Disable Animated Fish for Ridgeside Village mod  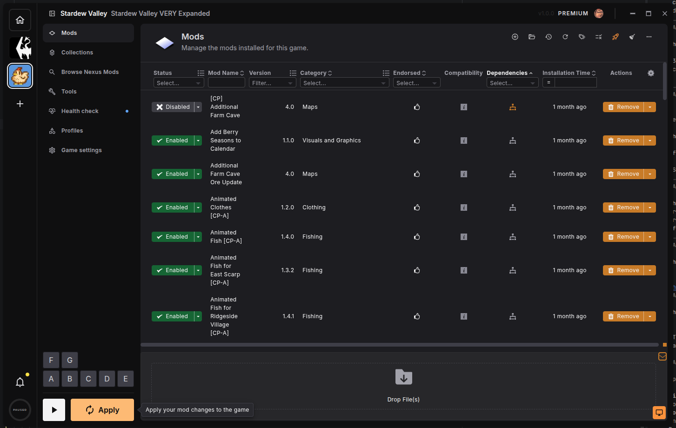[173, 316]
